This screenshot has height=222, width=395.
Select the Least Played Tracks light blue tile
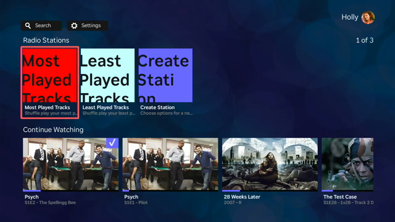tap(107, 75)
